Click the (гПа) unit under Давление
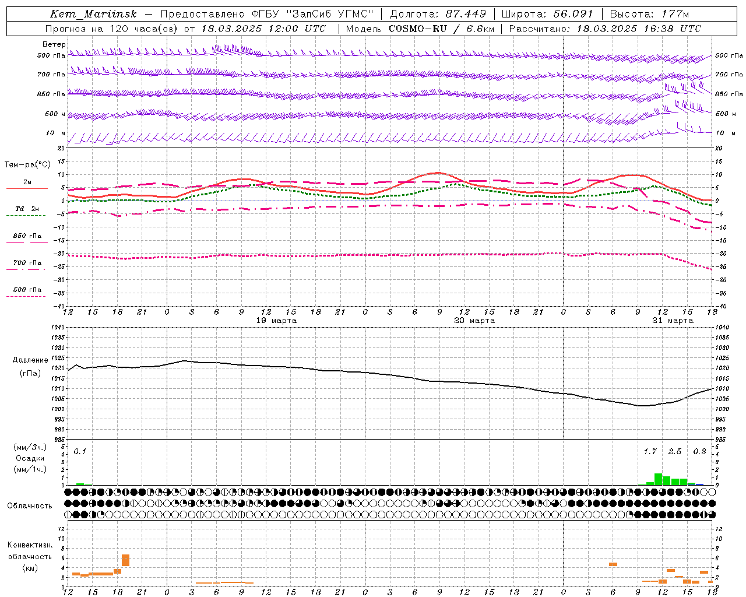This screenshot has width=746, height=597. (x=30, y=373)
